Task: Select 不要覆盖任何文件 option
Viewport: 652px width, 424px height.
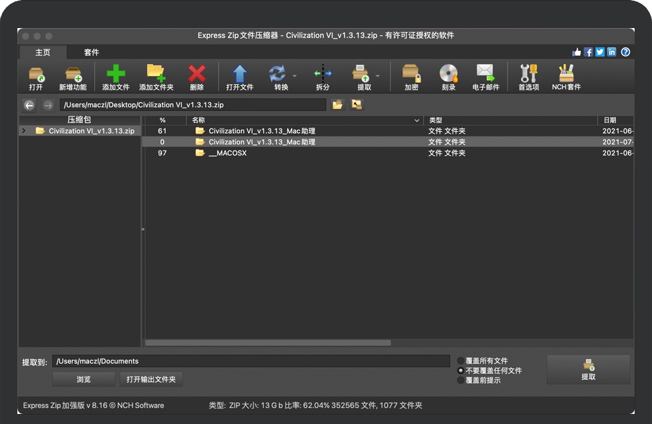Action: [461, 370]
